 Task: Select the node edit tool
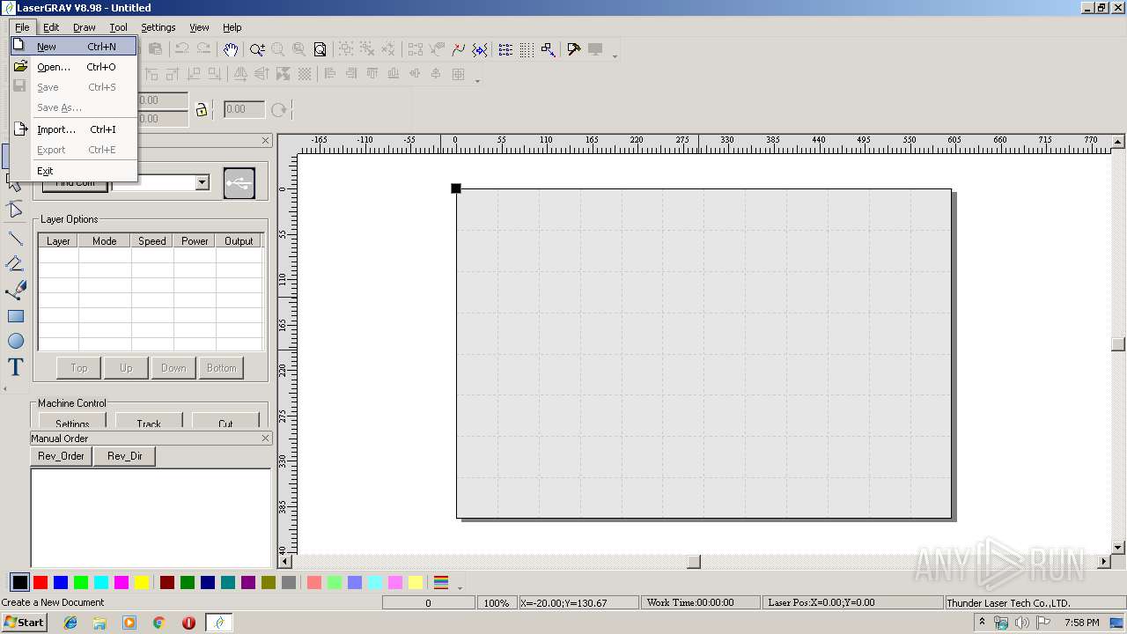[15, 210]
